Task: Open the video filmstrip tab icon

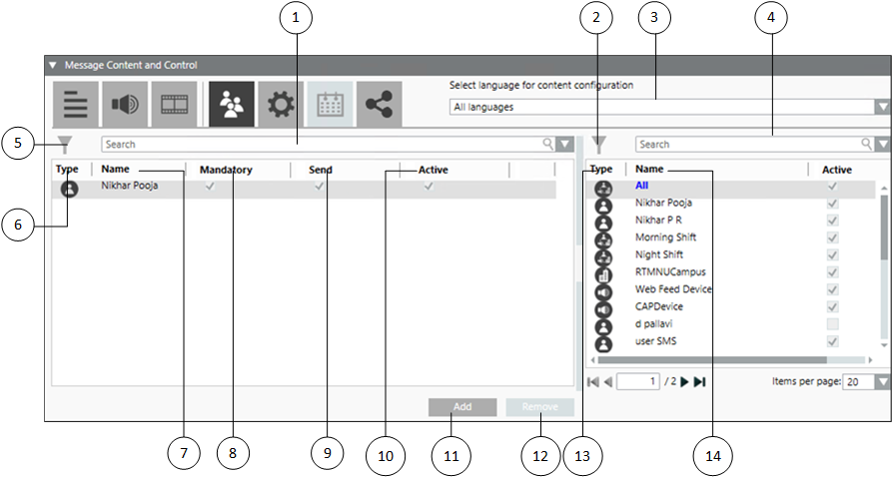Action: (x=175, y=105)
